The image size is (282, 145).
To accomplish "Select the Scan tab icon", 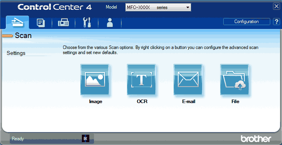I will tap(17, 22).
